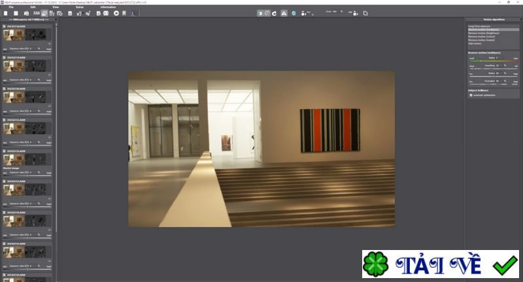Click the pin icon on the image list panel header
Image resolution: width=523 pixels, height=282 pixels.
point(56,20)
